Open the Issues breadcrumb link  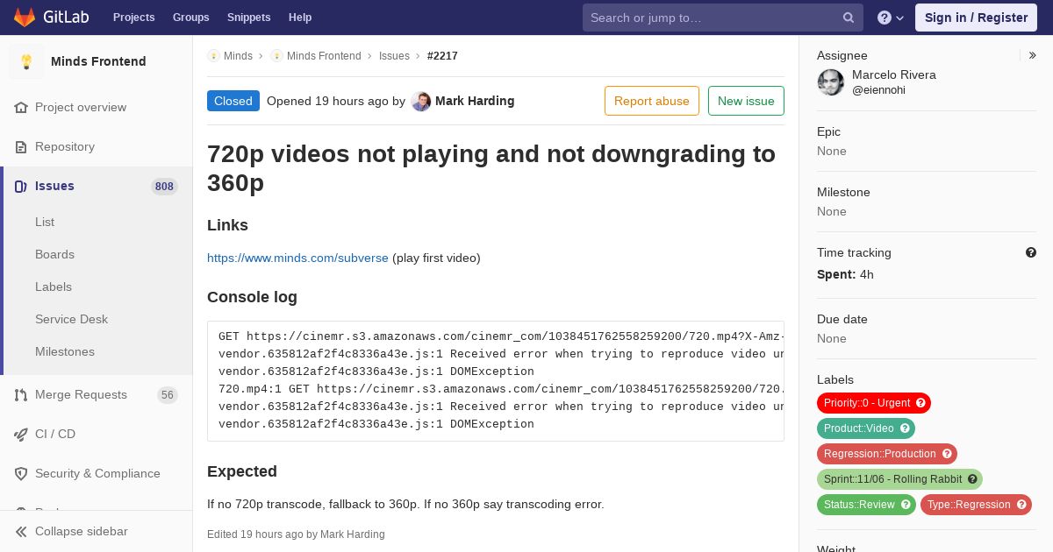coord(394,55)
